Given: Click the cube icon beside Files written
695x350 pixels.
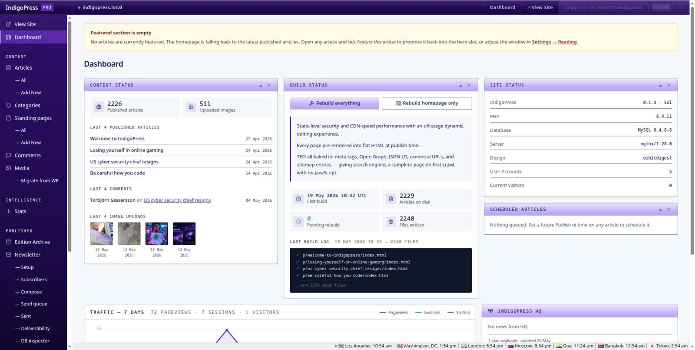Looking at the screenshot, I should [391, 221].
